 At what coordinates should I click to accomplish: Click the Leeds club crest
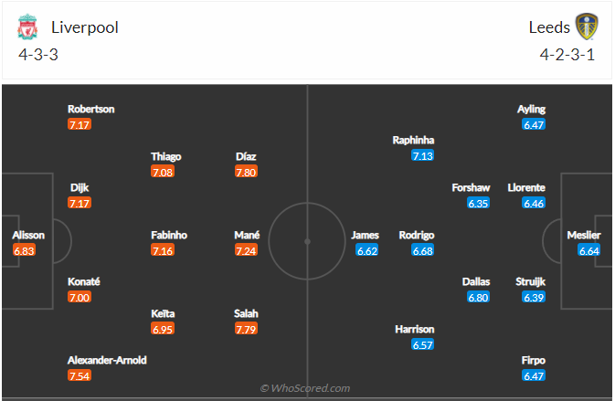click(586, 26)
